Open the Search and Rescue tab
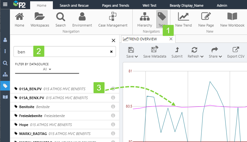This screenshot has height=142, width=247. point(74,5)
